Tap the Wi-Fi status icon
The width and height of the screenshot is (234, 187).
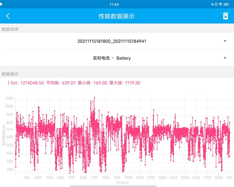(x=220, y=4)
